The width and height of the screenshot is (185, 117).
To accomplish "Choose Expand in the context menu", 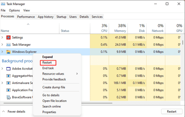I will [47, 57].
